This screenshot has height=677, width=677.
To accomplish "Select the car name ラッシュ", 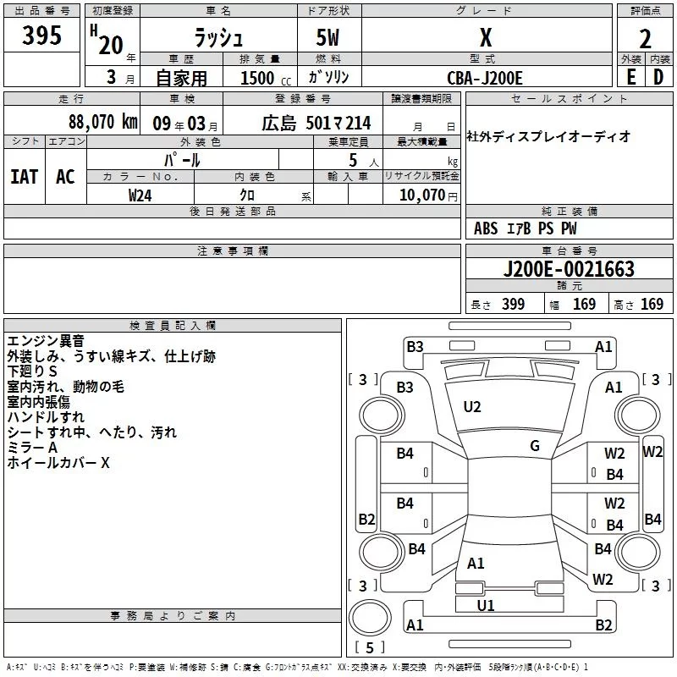I will (217, 37).
